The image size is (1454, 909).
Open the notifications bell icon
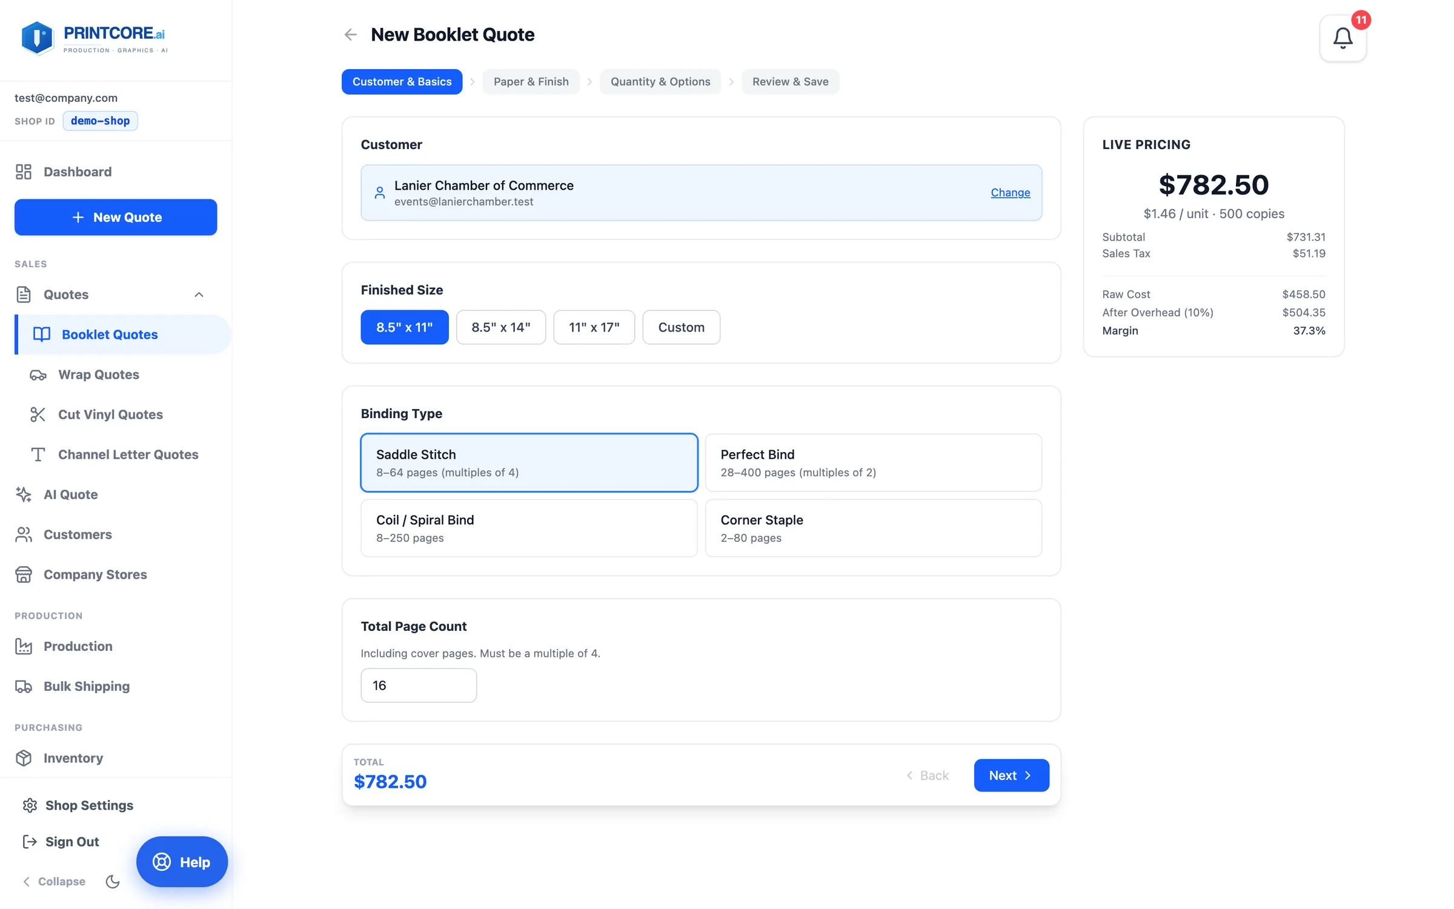tap(1343, 38)
